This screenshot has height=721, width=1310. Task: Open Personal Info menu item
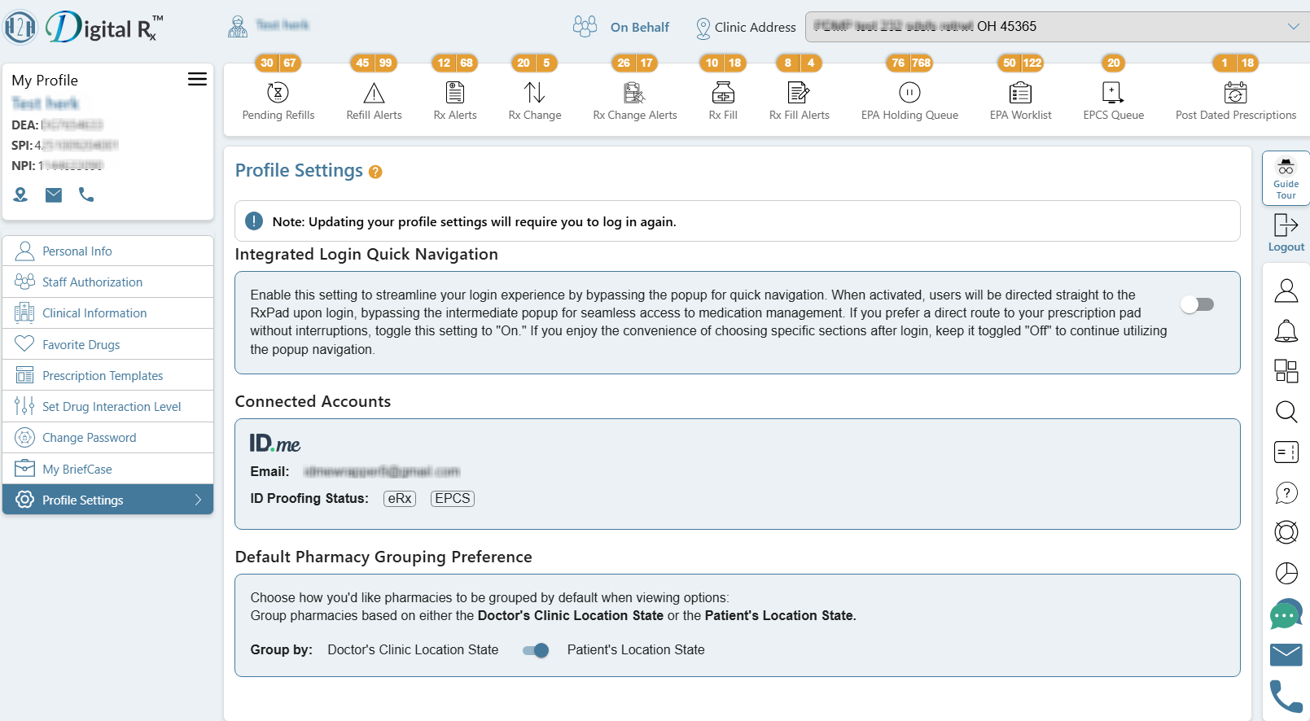[108, 251]
